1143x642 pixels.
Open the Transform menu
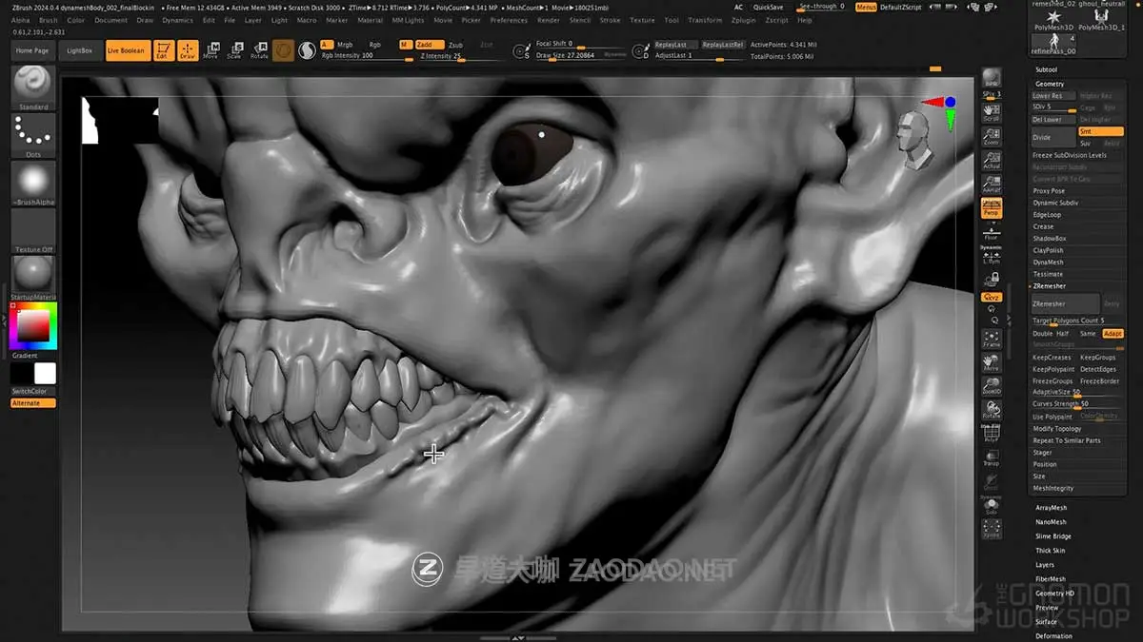pyautogui.click(x=705, y=20)
